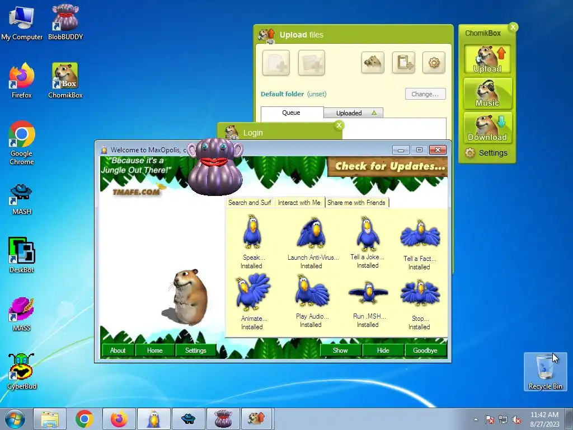This screenshot has width=573, height=430.
Task: Open File Explorer from the taskbar
Action: coord(50,419)
